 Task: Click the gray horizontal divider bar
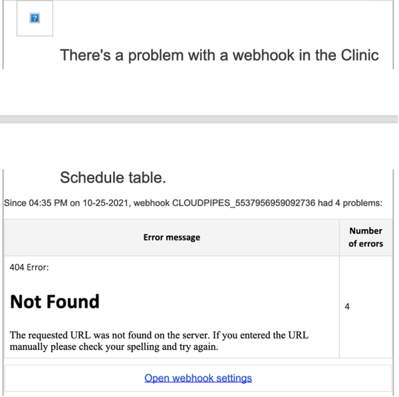[x=199, y=119]
